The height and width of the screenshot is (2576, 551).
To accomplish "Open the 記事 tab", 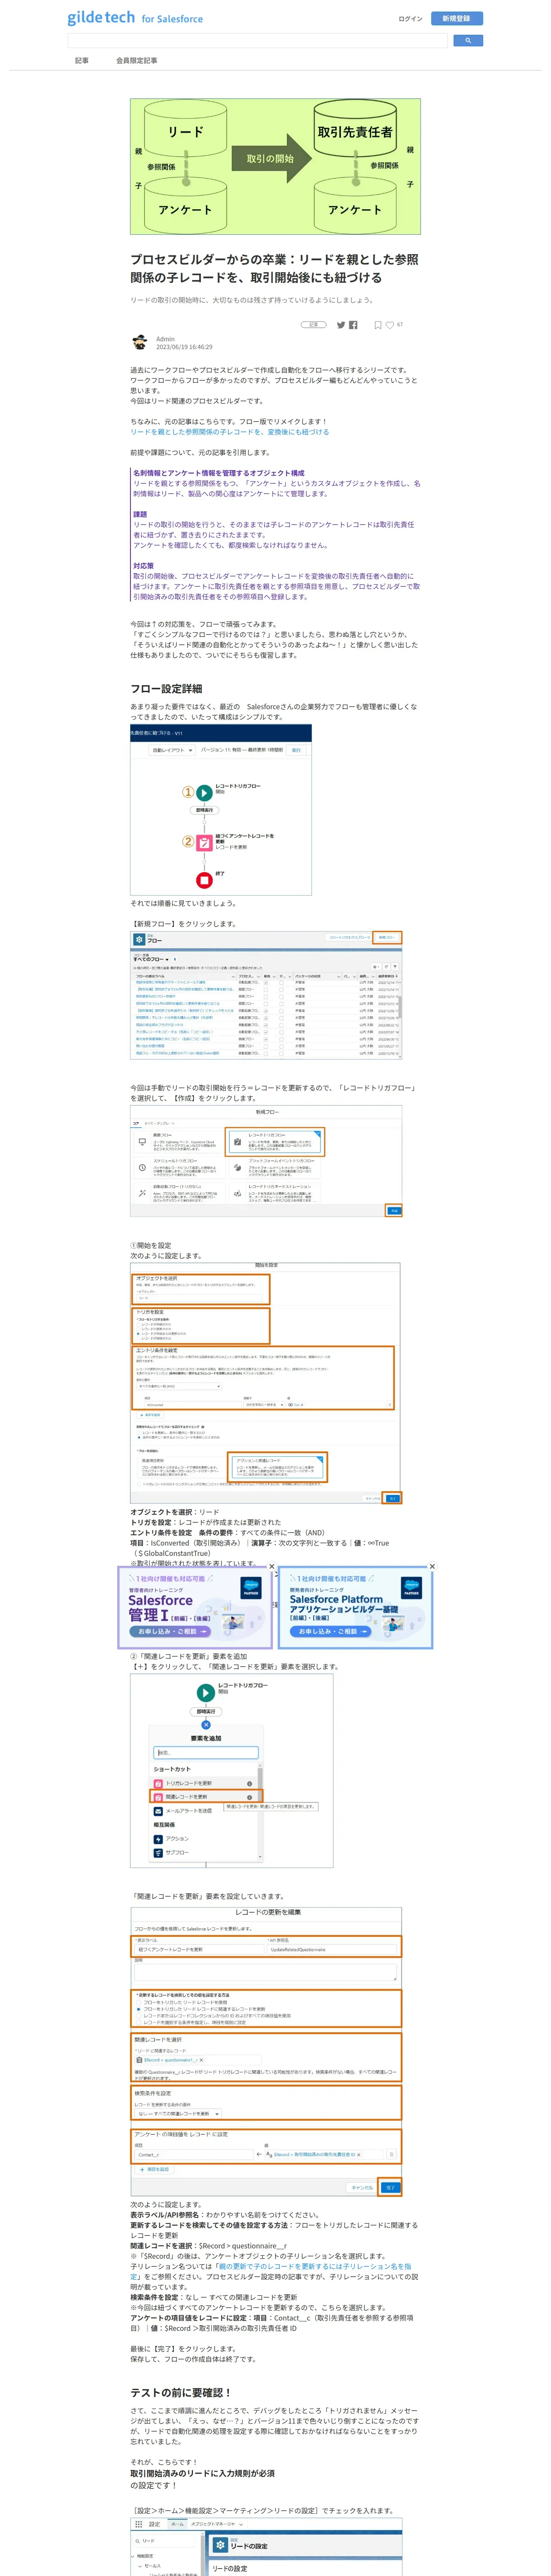I will (x=82, y=61).
